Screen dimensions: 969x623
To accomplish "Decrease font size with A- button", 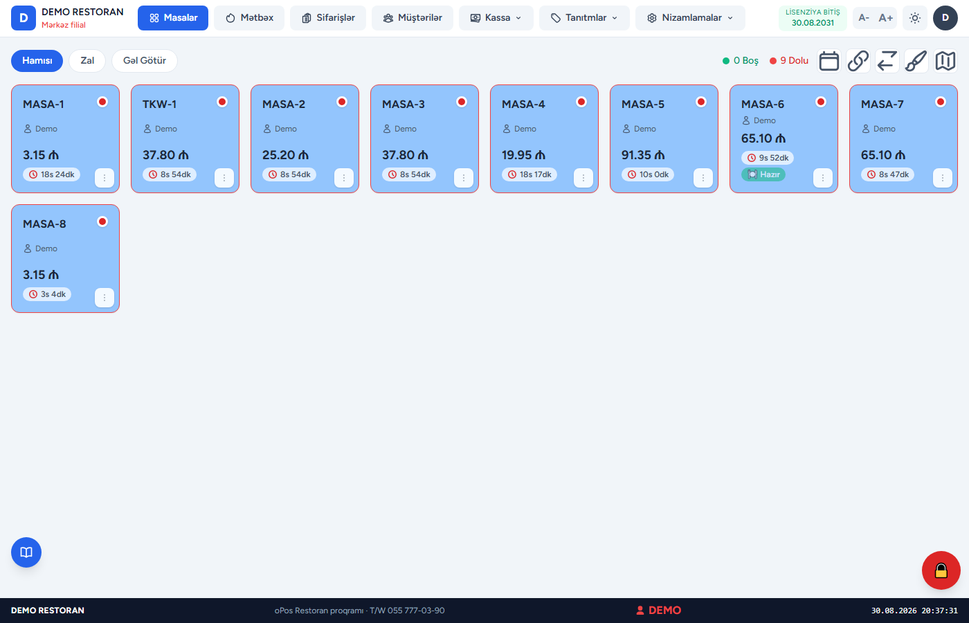I will click(864, 18).
